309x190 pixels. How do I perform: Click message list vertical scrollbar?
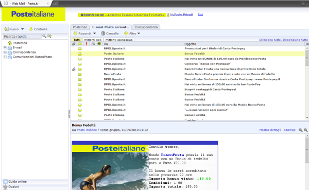(x=307, y=58)
